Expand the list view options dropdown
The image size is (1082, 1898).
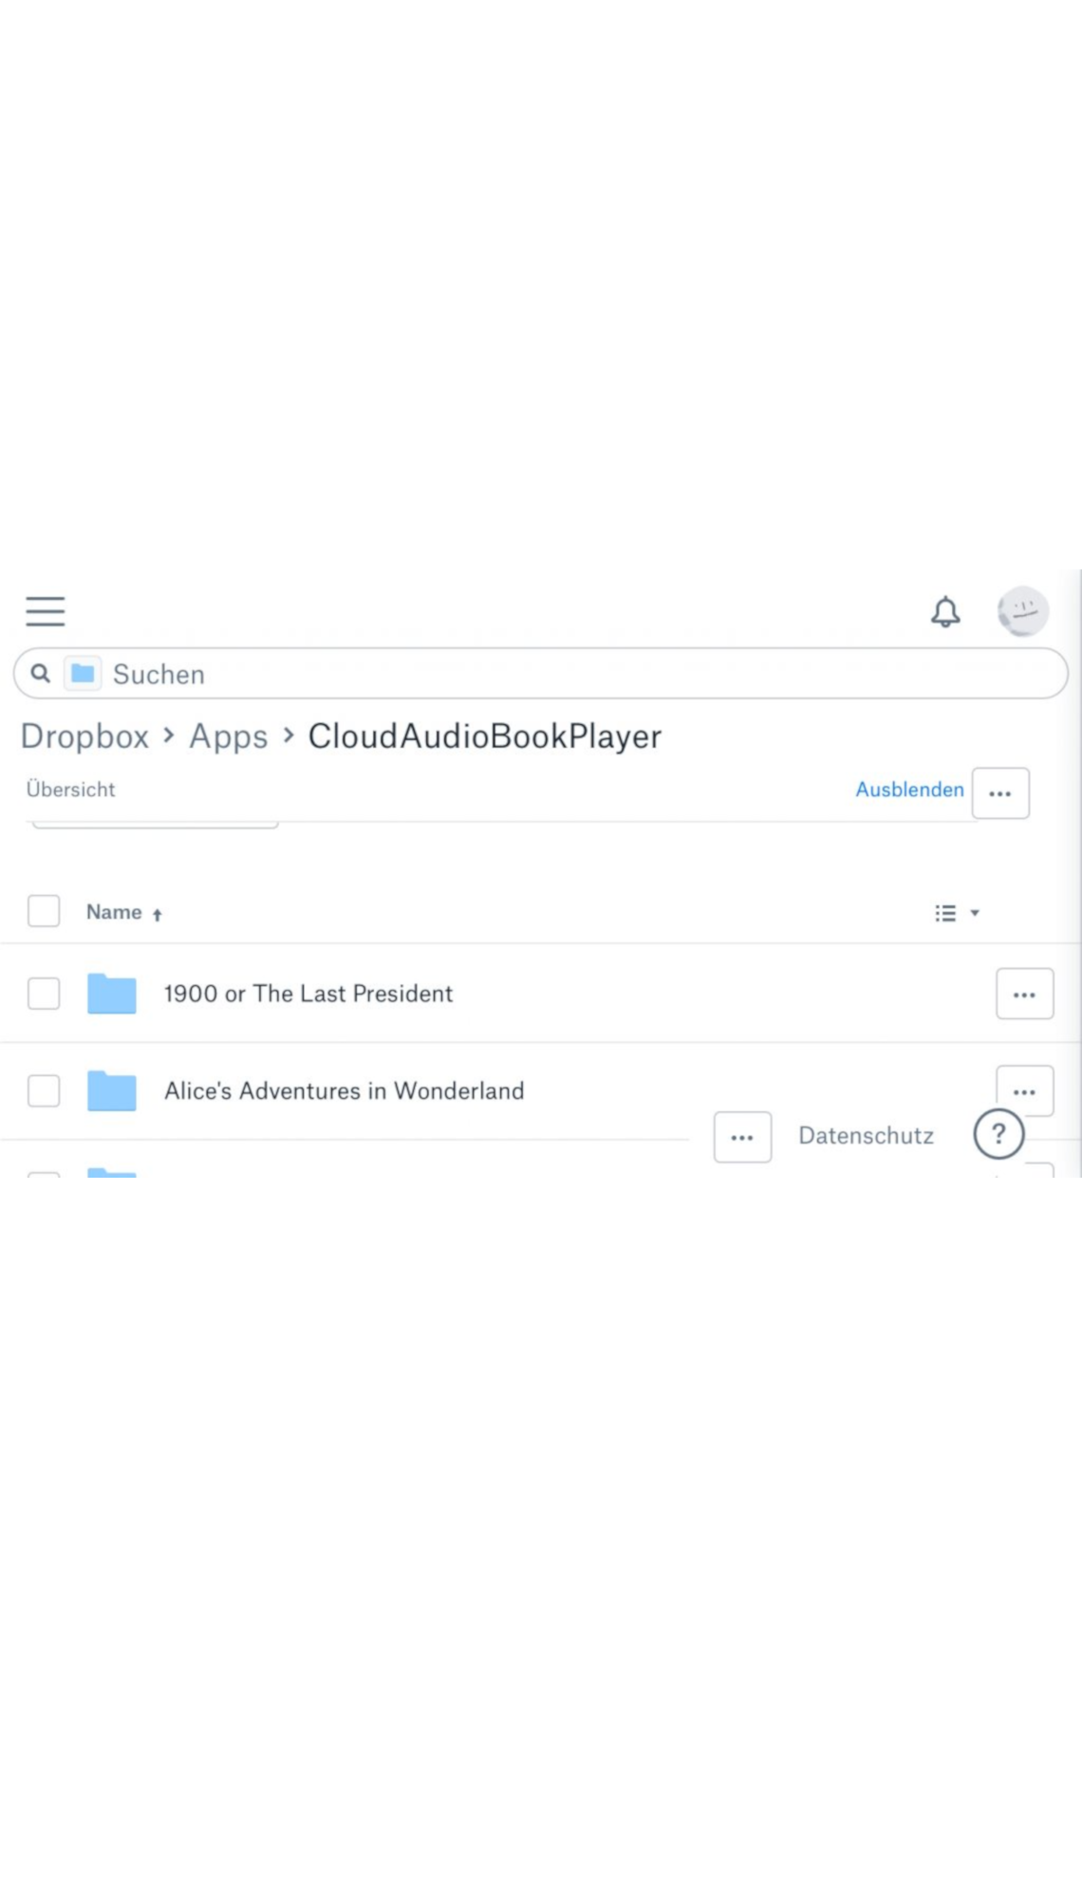point(957,913)
